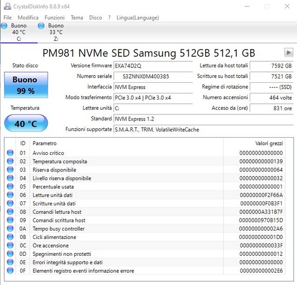Click the status orb for Comandi scrittura host

(x=10, y=220)
